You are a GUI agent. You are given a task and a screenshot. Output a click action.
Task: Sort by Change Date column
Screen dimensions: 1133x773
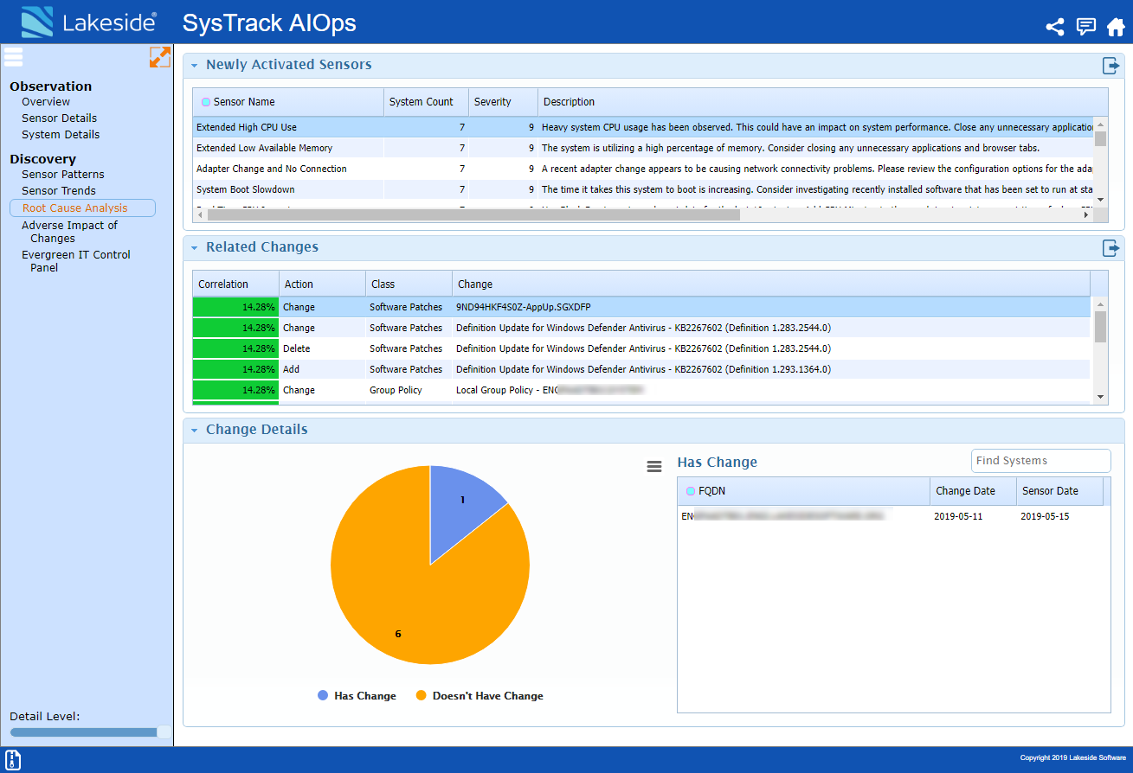pyautogui.click(x=973, y=491)
